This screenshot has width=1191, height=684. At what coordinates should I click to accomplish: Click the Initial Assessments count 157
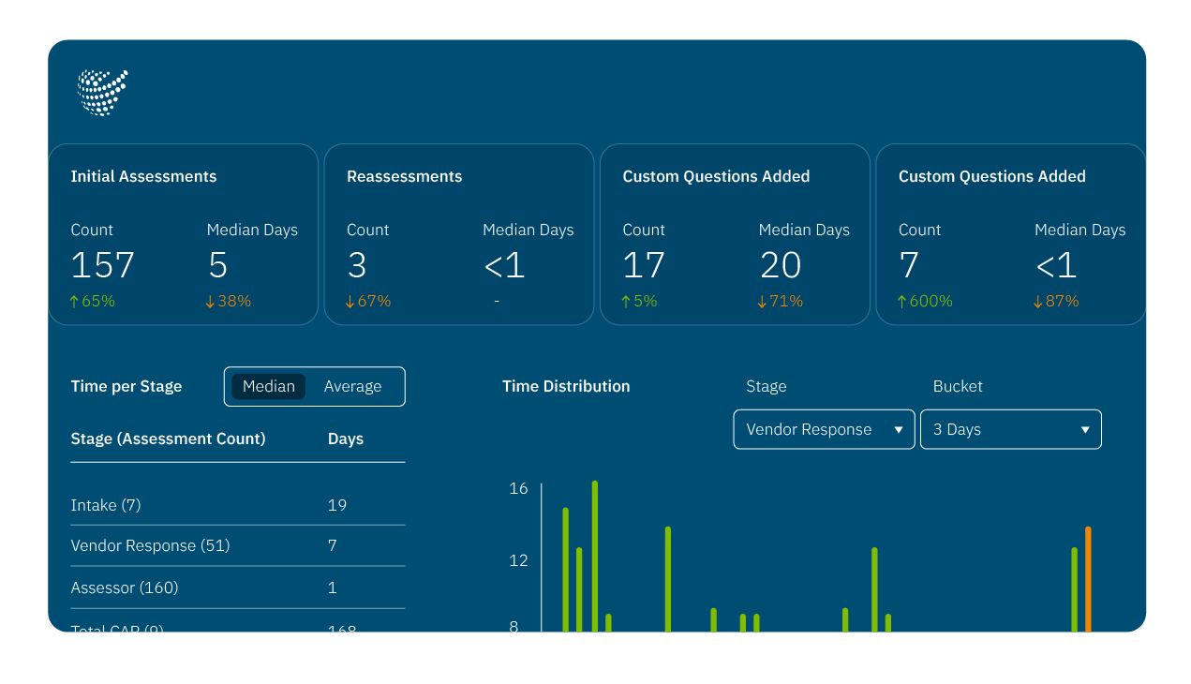(x=103, y=265)
